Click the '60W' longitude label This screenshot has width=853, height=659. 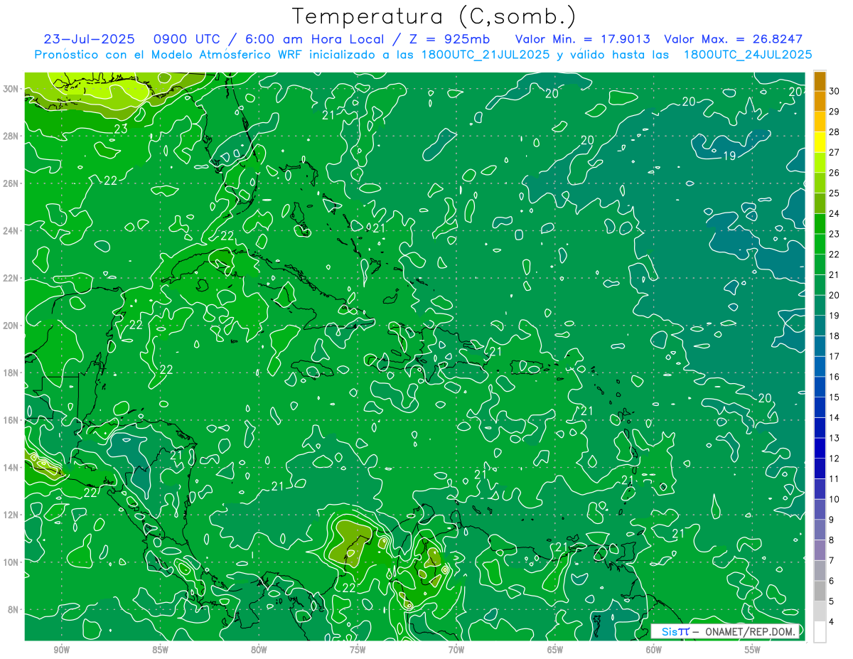tap(654, 649)
